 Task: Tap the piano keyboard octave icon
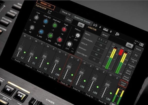(x=105, y=29)
